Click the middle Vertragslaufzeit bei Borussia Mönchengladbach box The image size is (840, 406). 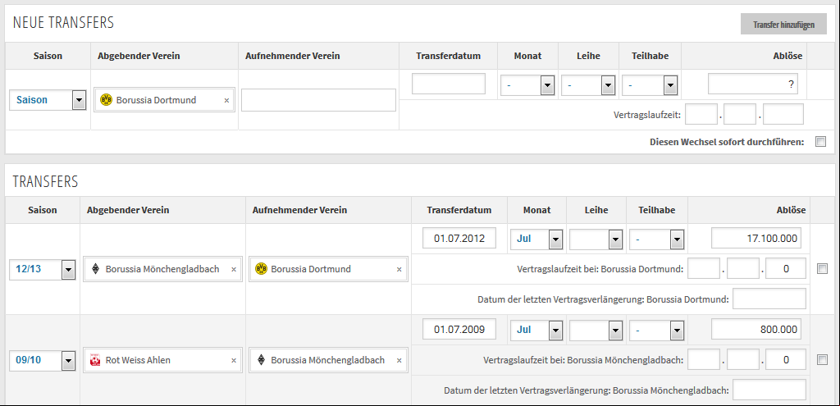(x=743, y=359)
